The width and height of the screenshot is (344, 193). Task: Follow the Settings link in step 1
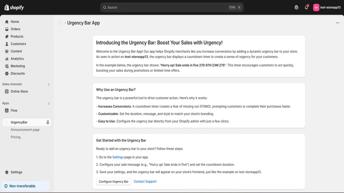pyautogui.click(x=118, y=157)
